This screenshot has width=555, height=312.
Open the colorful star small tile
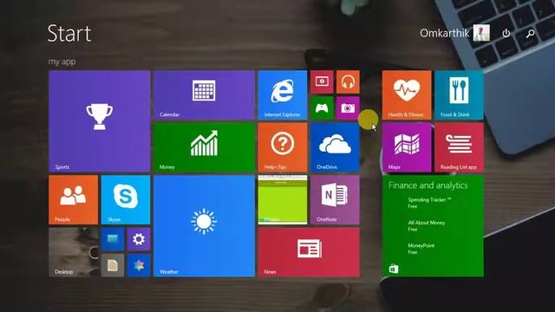click(x=139, y=265)
